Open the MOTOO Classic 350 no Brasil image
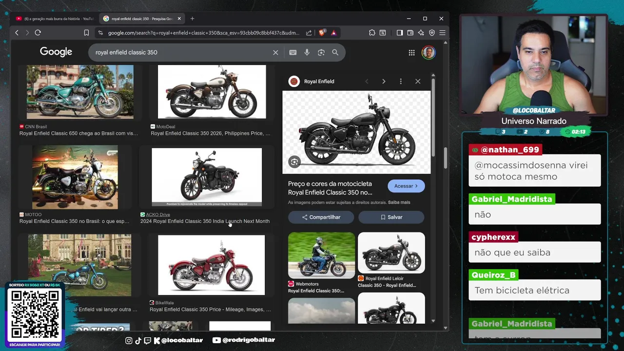Screen dimensions: 624x351 [75, 177]
